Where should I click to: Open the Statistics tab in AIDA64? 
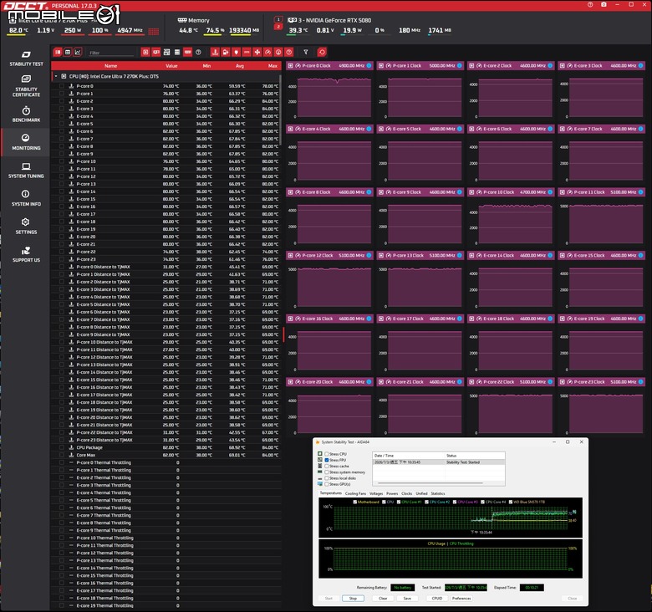click(438, 493)
